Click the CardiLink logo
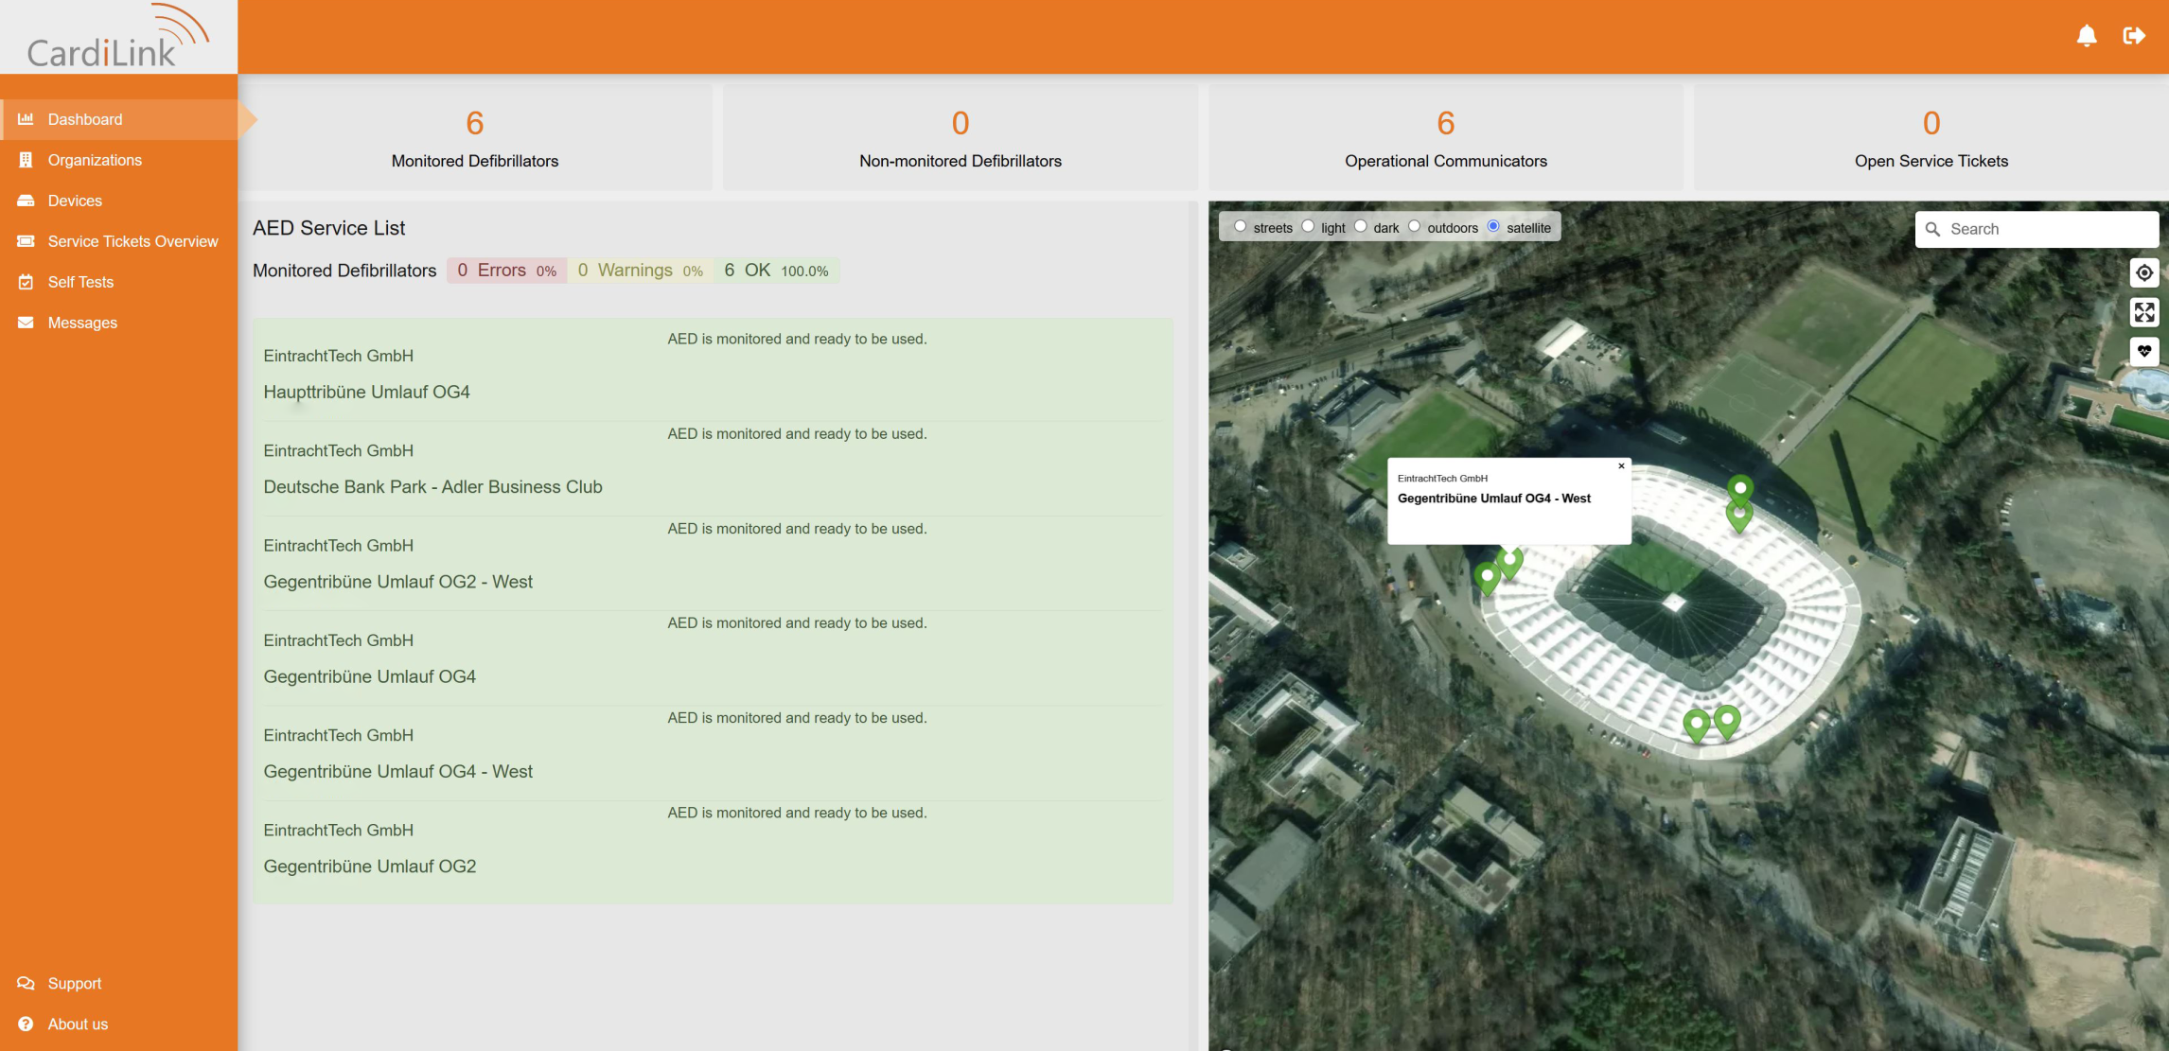Image resolution: width=2169 pixels, height=1051 pixels. point(118,37)
